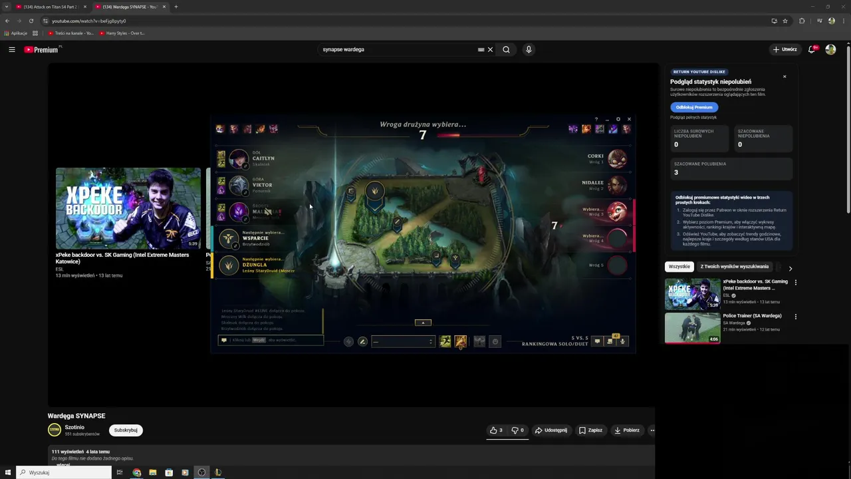The width and height of the screenshot is (851, 479).
Task: Open Harry Styles bookmark
Action: click(x=122, y=33)
